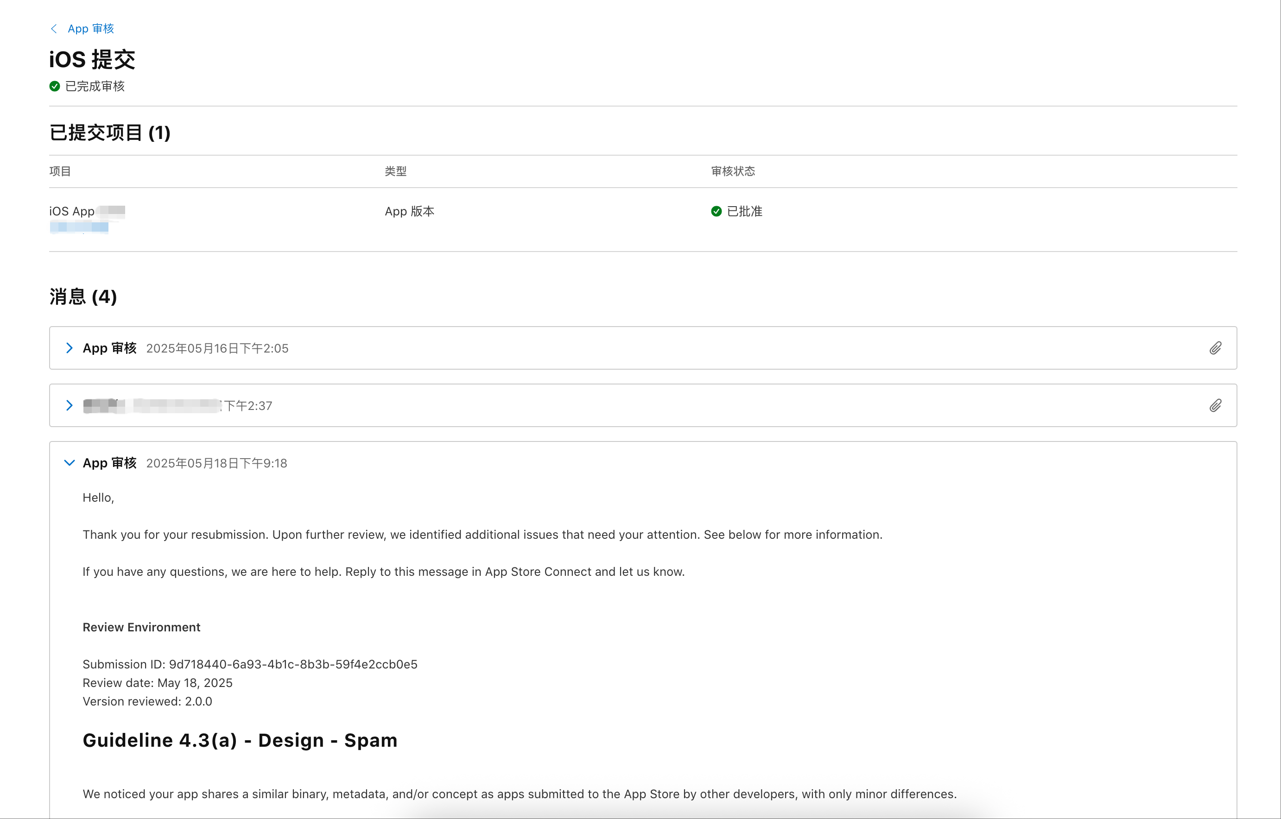Click the back chevron beside App 审核
The height and width of the screenshot is (819, 1281).
tap(54, 29)
